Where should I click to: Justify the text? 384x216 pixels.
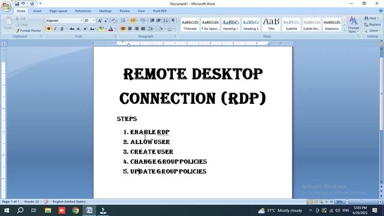tap(143, 29)
